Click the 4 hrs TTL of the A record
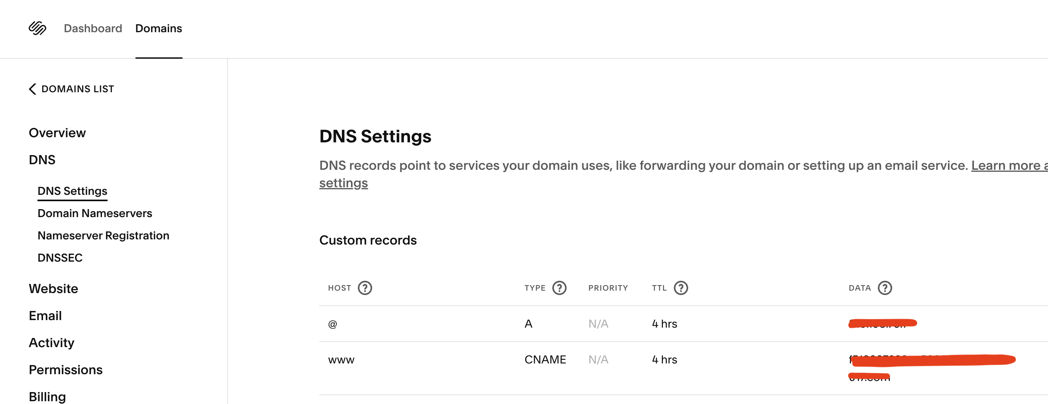 point(664,324)
